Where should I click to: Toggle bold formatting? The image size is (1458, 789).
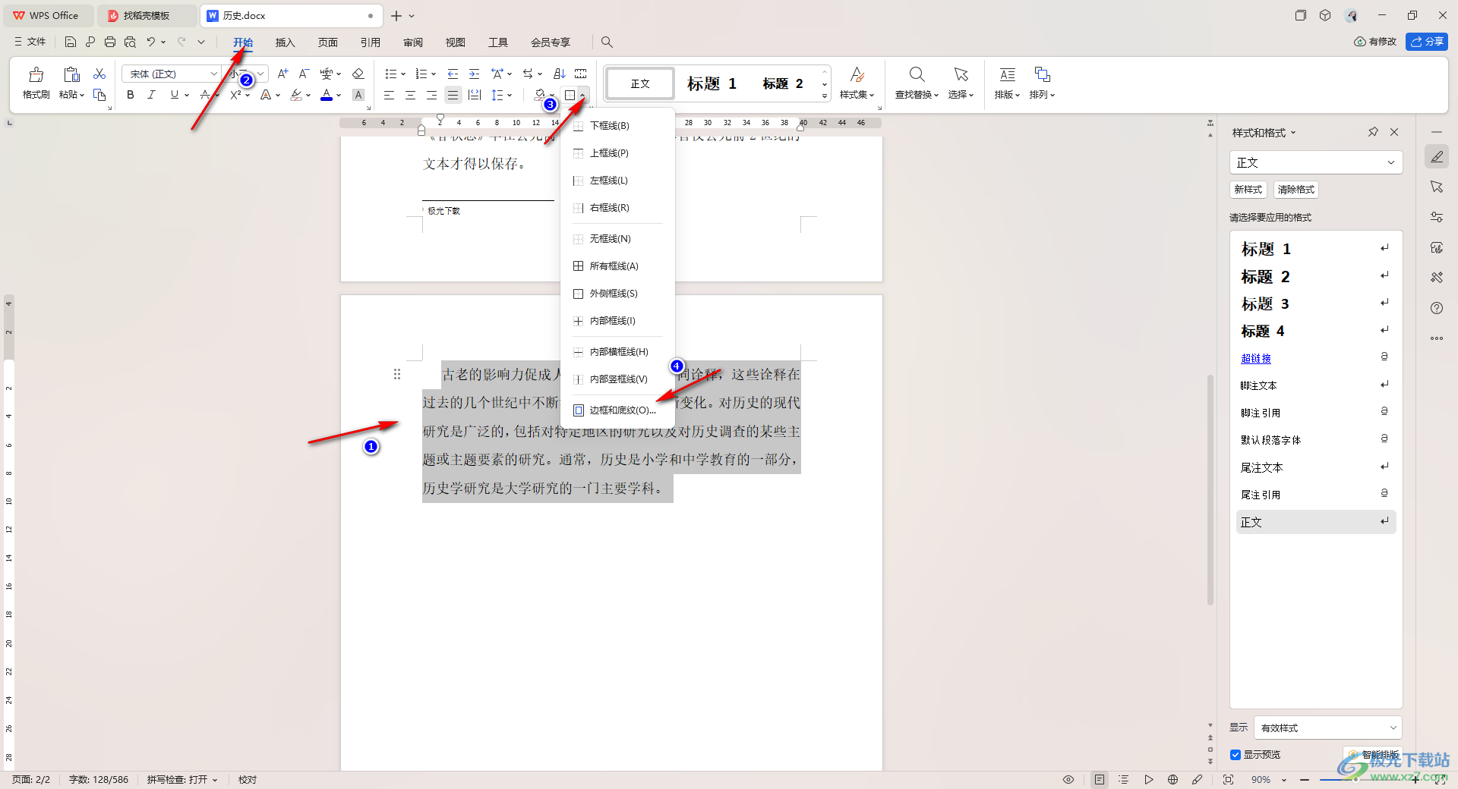point(131,95)
